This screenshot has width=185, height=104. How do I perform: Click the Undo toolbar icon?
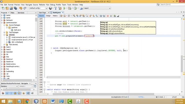(21, 8)
